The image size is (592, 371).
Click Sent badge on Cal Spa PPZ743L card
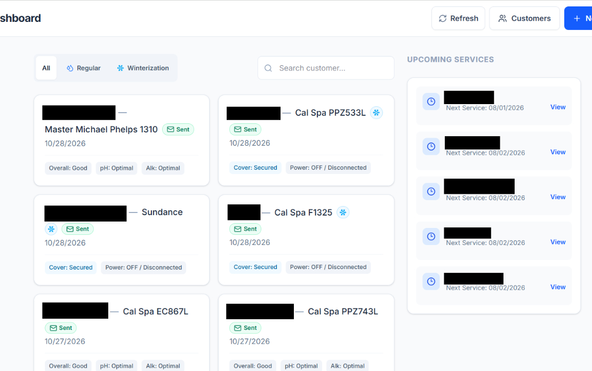coord(245,328)
